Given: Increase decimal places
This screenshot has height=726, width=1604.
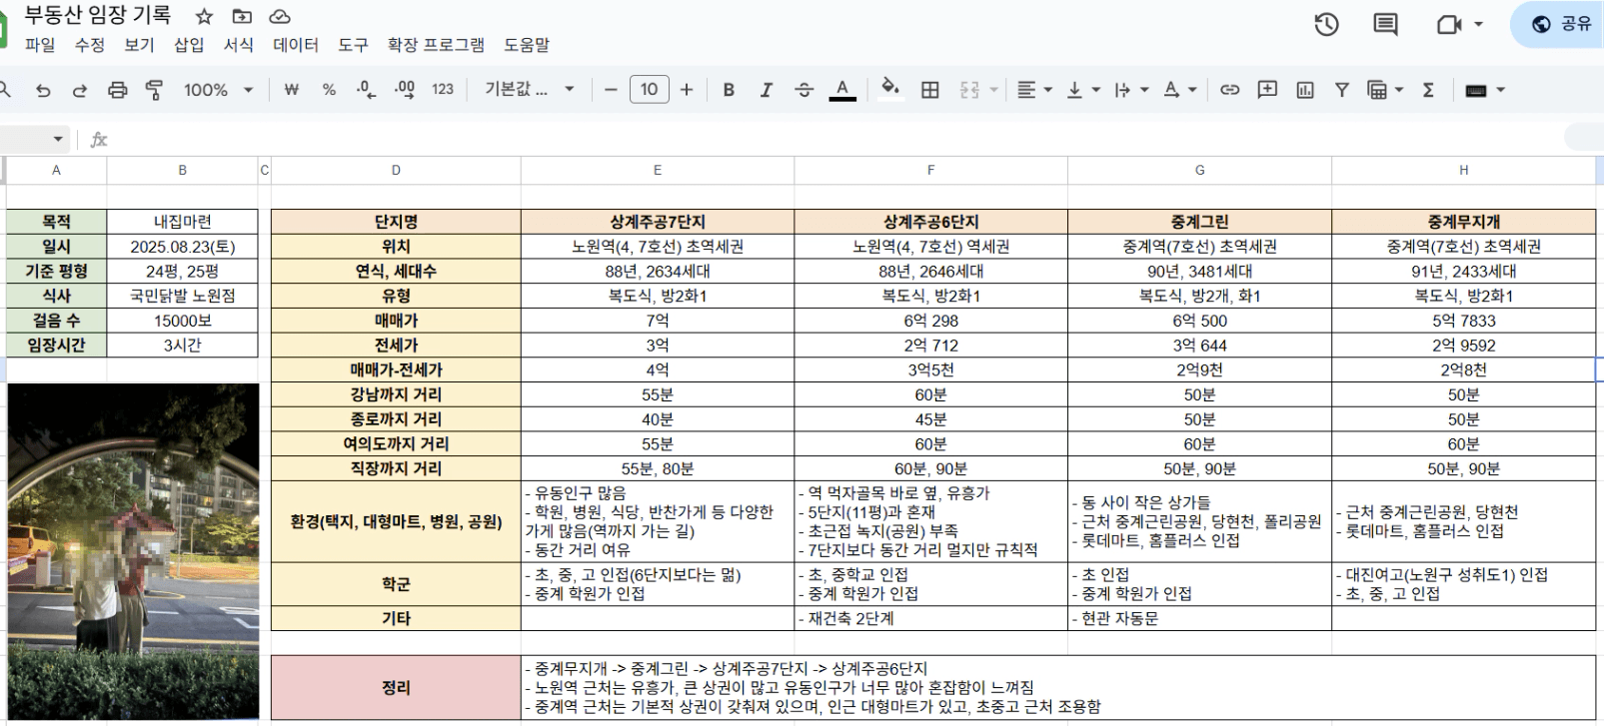Looking at the screenshot, I should click(x=405, y=90).
